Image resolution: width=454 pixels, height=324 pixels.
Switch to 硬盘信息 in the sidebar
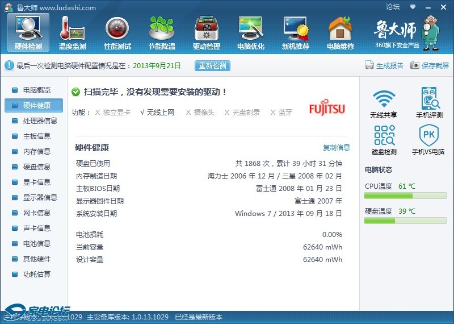(36, 167)
